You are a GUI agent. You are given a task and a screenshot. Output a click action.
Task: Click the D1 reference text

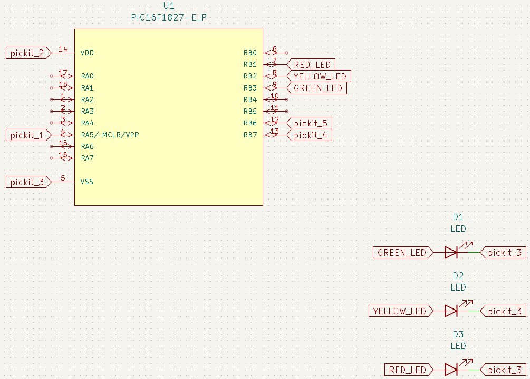coord(458,217)
